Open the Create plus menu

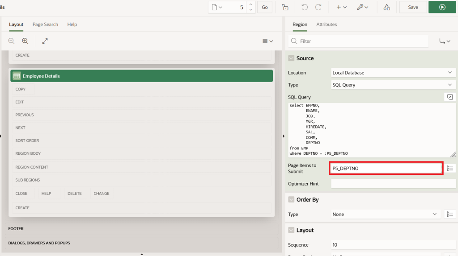341,7
